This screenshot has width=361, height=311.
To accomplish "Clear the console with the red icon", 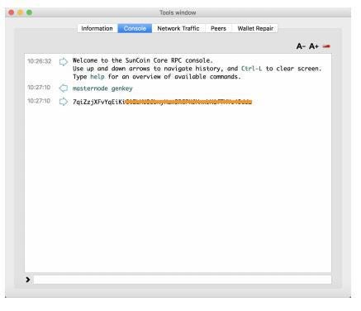I will point(326,46).
